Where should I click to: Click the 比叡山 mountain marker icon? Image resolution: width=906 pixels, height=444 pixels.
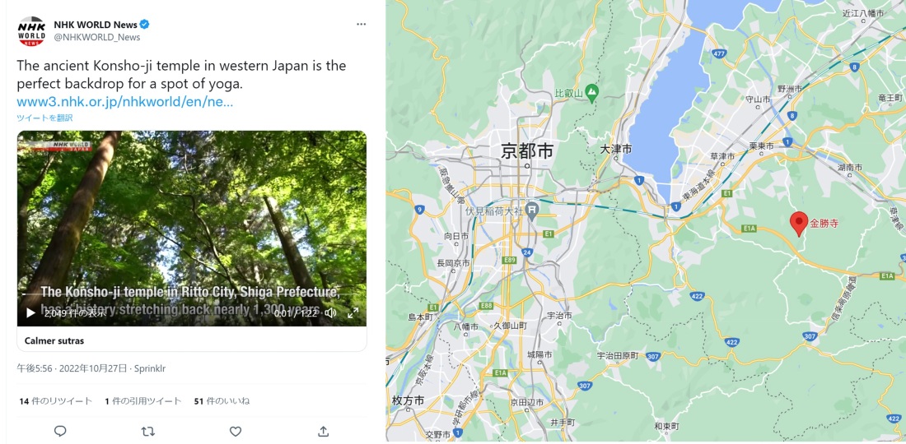point(591,90)
